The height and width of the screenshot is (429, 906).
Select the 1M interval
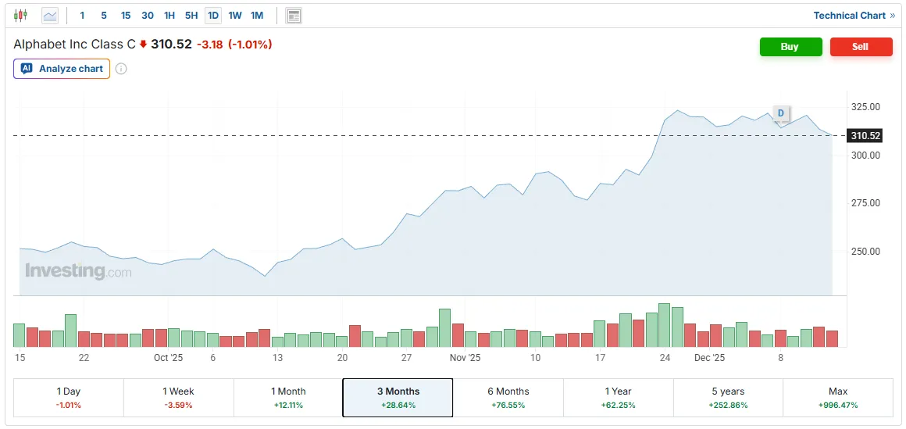click(x=257, y=15)
